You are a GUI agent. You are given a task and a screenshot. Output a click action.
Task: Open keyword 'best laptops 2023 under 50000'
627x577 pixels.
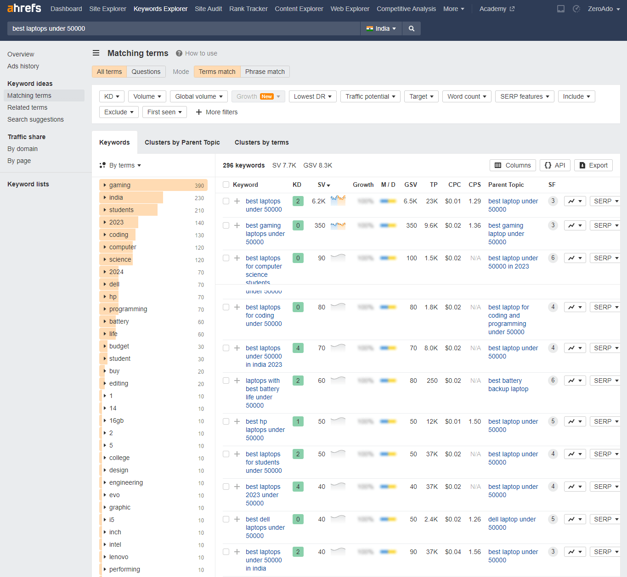(x=263, y=495)
